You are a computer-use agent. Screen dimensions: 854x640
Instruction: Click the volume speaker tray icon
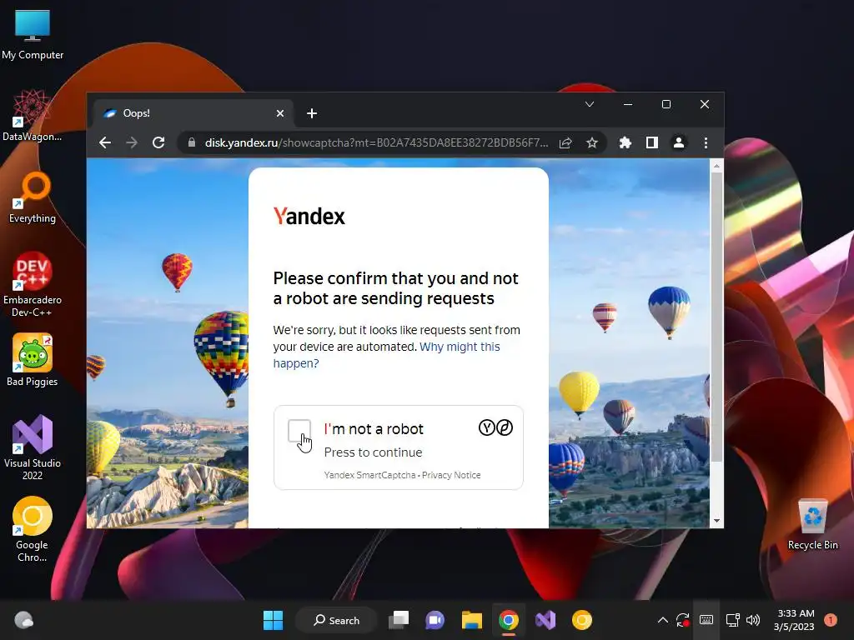click(753, 620)
